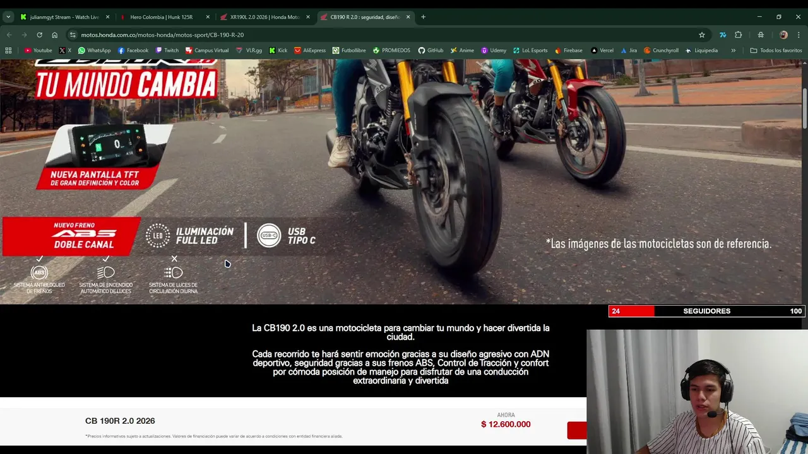Open Firebase bookmark
The height and width of the screenshot is (454, 808).
click(569, 50)
